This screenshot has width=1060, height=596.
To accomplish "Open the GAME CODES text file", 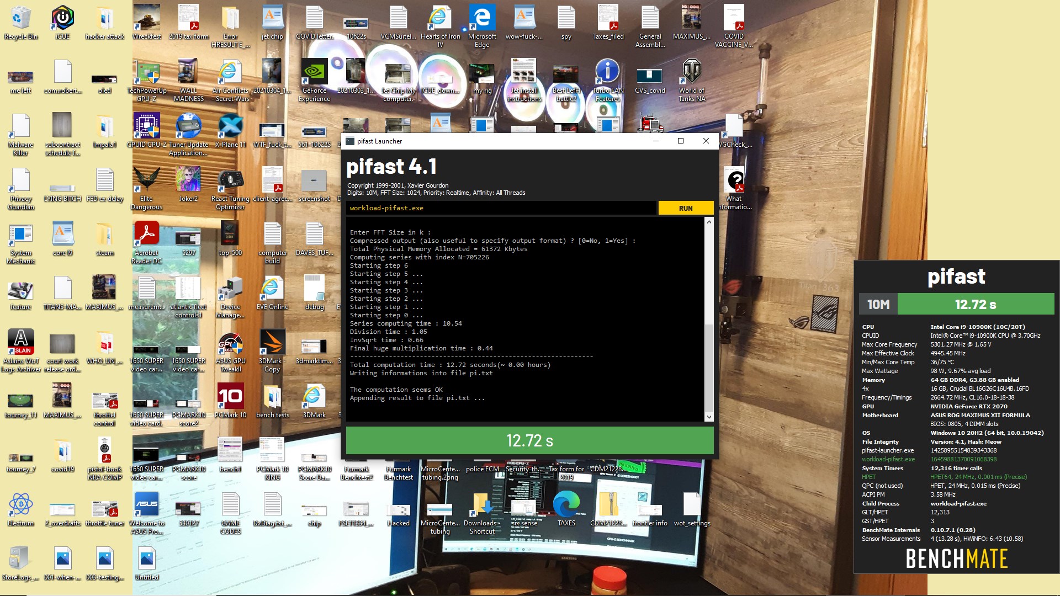I will click(230, 513).
